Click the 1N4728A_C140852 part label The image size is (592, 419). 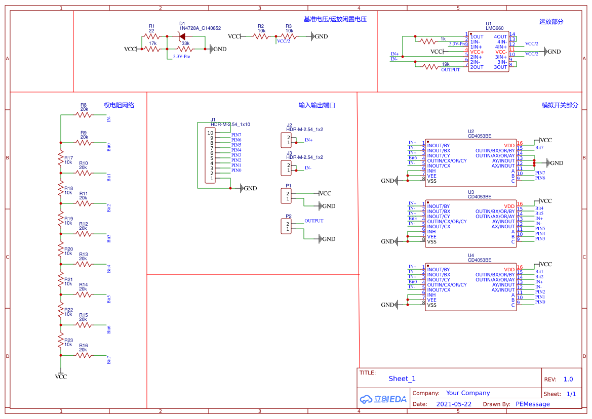click(200, 28)
